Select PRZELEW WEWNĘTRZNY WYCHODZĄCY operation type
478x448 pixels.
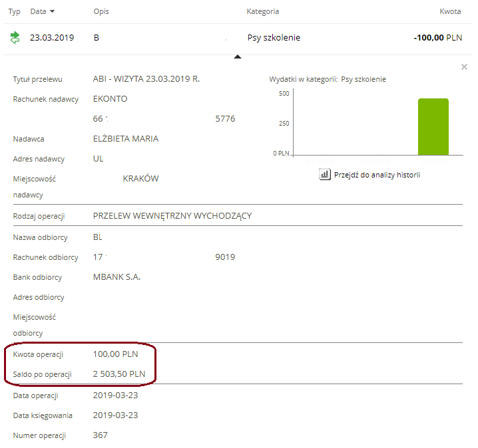(172, 216)
